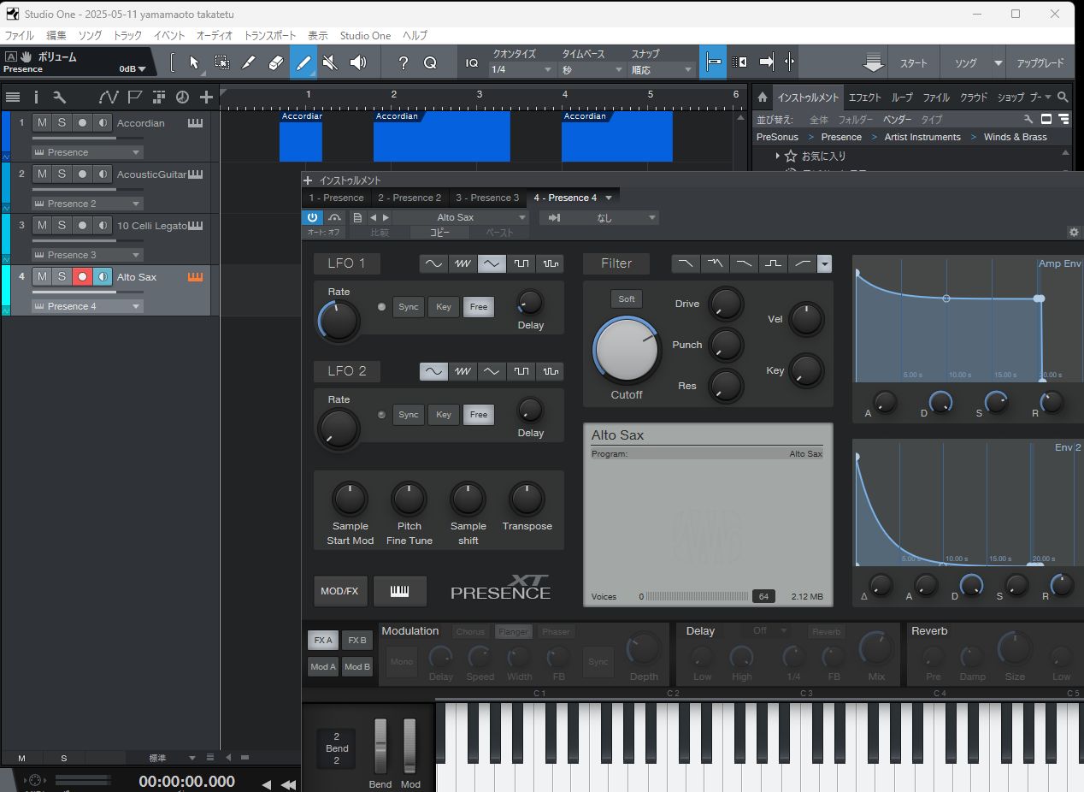
Task: Open the instrument window gear settings
Action: (1075, 232)
